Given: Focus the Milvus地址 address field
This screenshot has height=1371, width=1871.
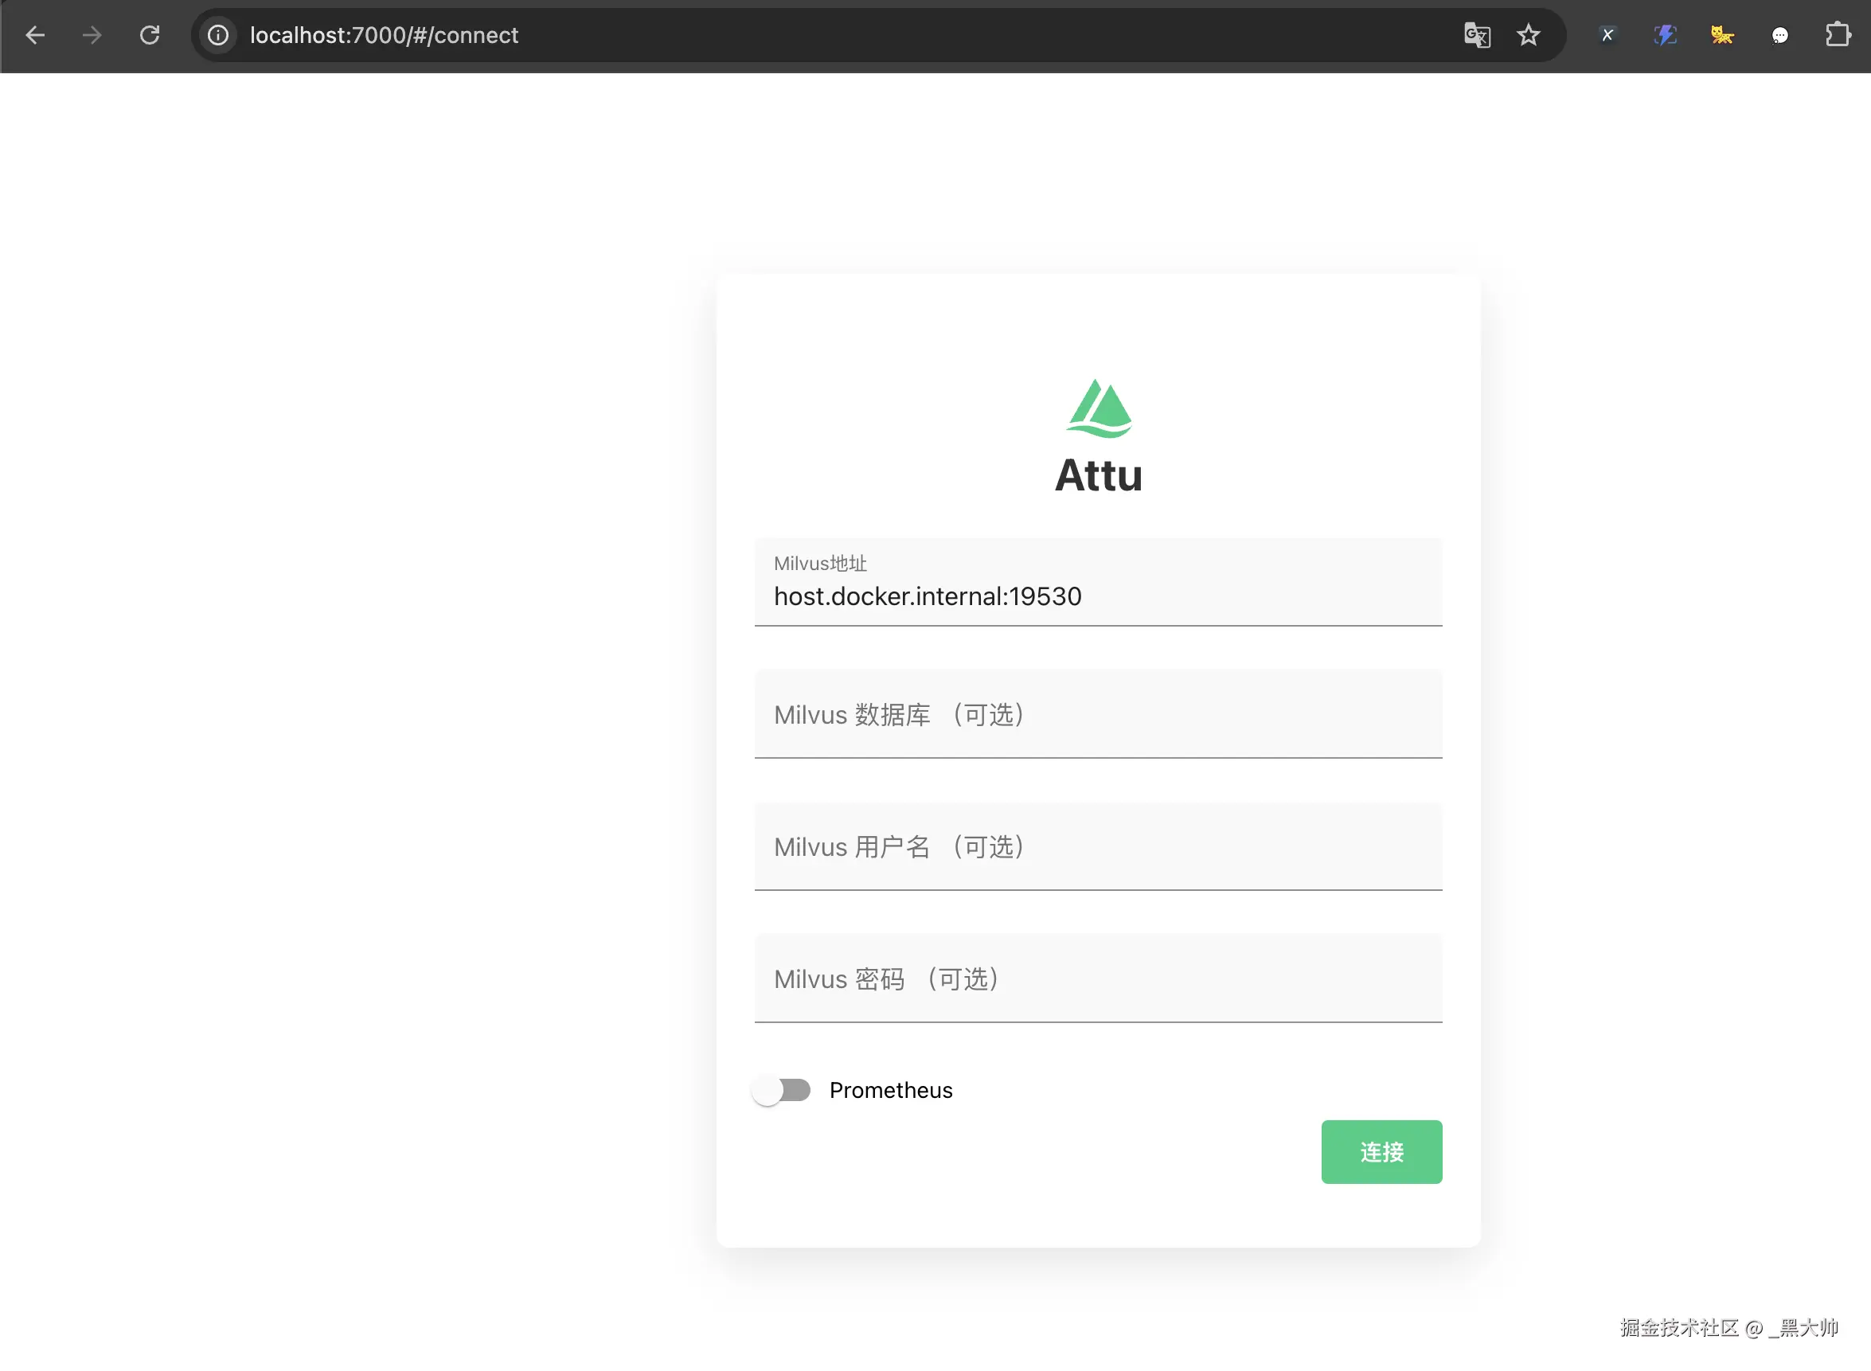Looking at the screenshot, I should pyautogui.click(x=1098, y=596).
